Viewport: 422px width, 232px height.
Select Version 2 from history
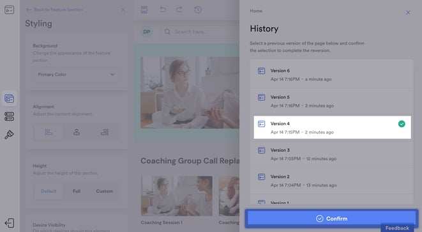(331, 180)
